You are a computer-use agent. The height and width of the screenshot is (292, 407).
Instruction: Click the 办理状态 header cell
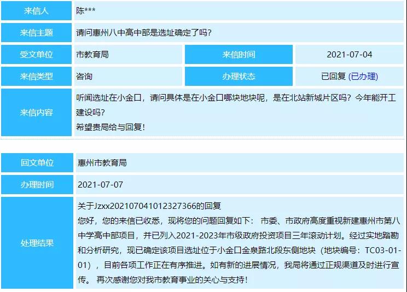pyautogui.click(x=239, y=77)
